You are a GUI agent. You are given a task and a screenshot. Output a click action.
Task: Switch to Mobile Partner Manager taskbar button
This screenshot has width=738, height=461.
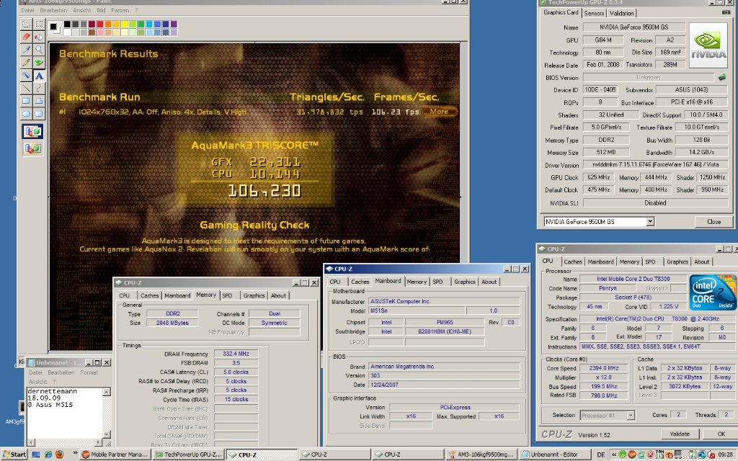tap(115, 455)
